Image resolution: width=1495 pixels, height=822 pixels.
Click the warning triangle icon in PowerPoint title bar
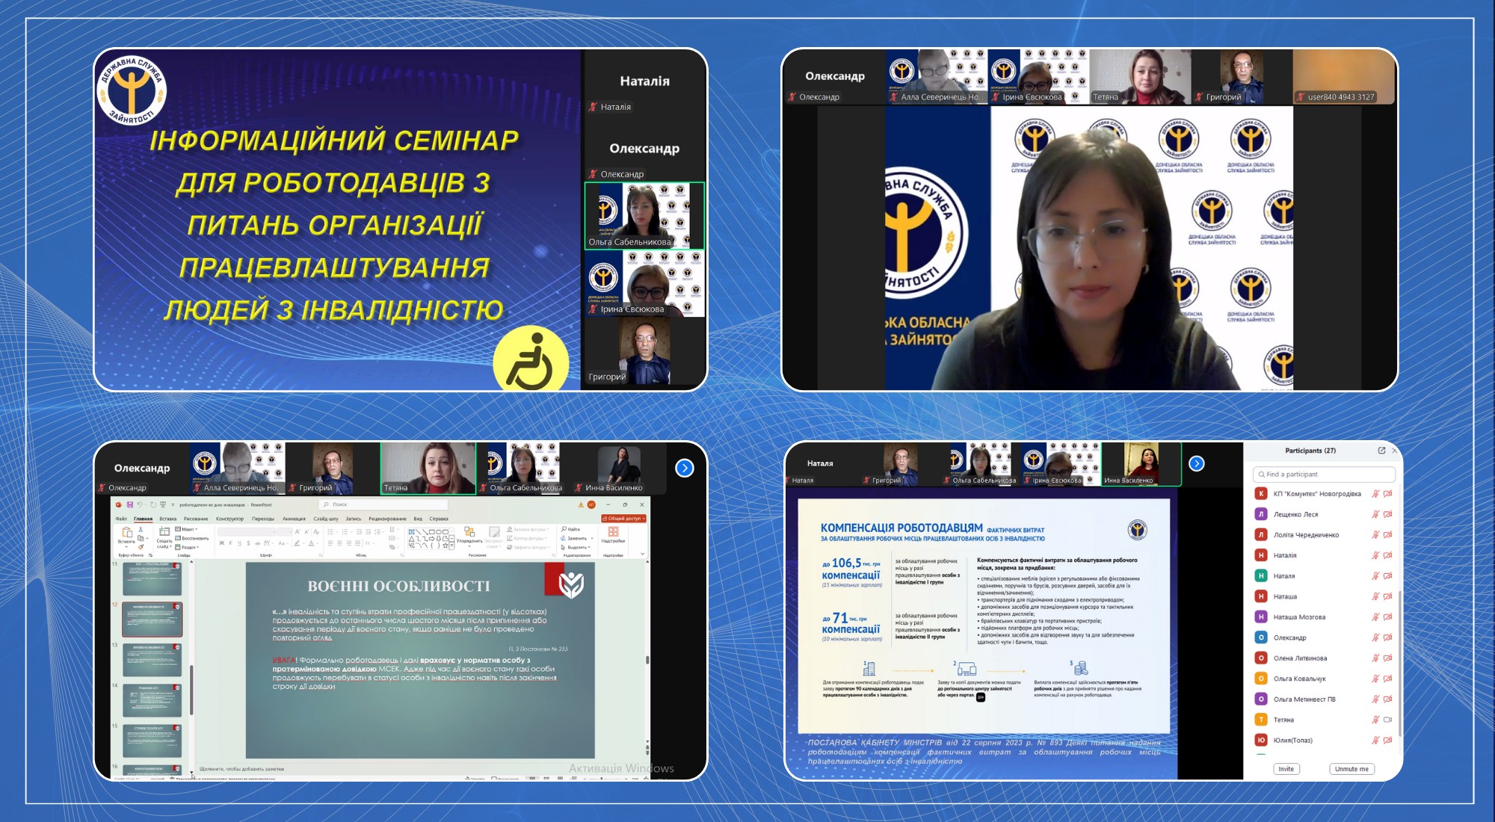click(581, 505)
